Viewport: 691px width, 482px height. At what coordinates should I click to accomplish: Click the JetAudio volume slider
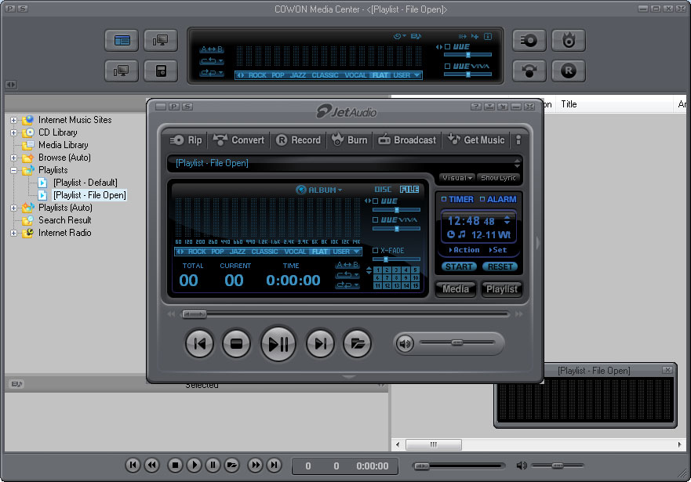[457, 342]
